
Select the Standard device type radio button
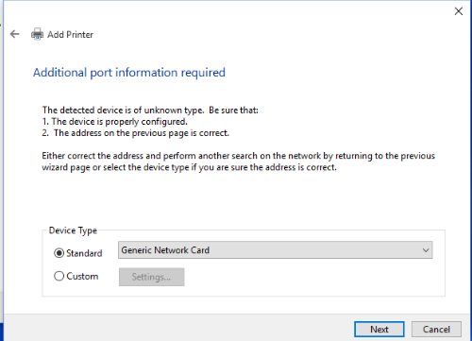(x=59, y=253)
